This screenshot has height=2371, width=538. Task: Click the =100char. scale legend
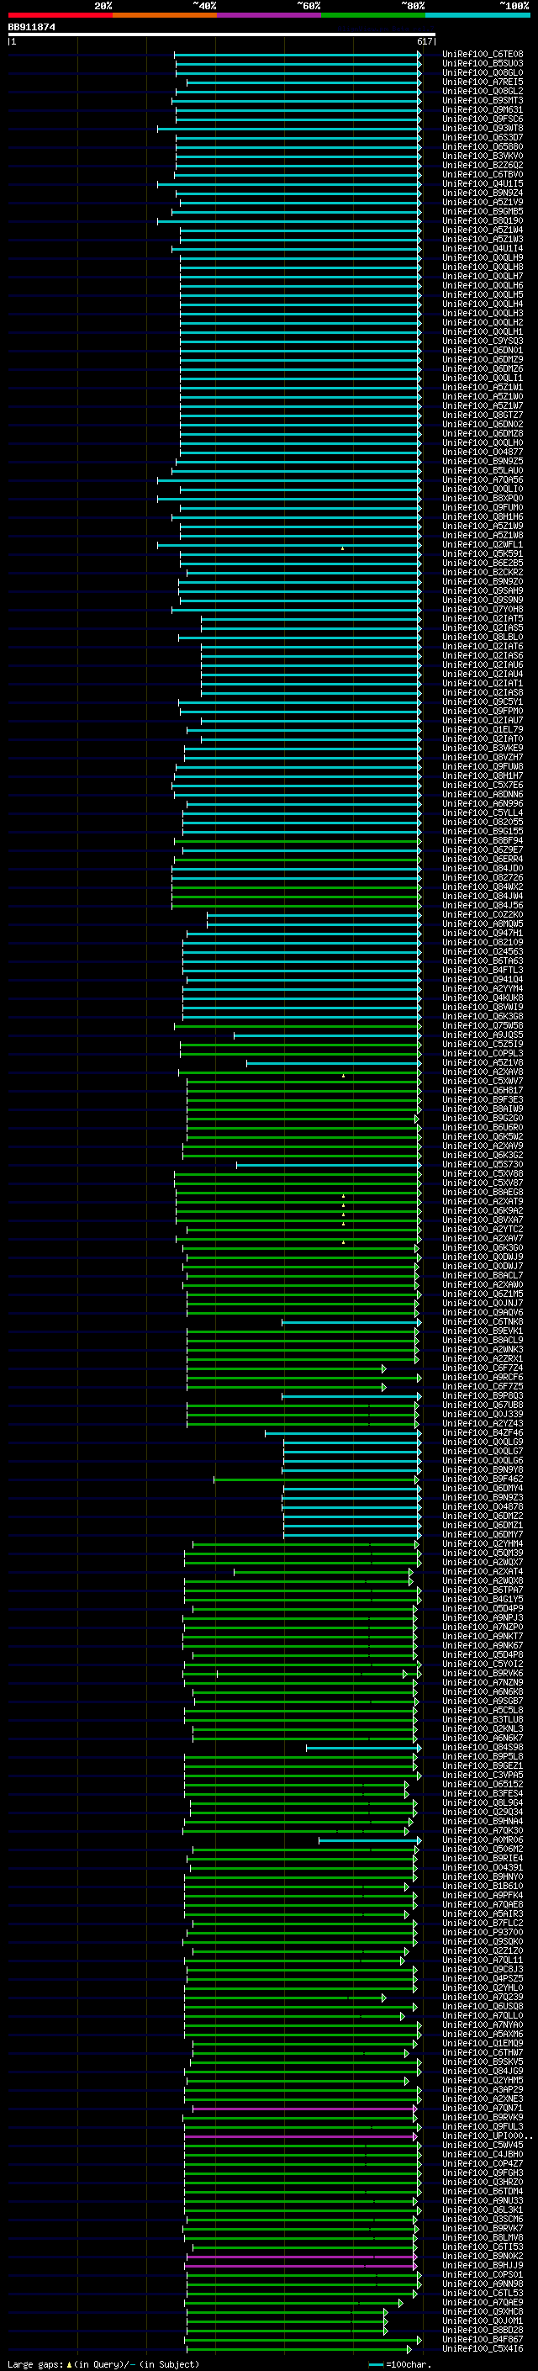399,2363
